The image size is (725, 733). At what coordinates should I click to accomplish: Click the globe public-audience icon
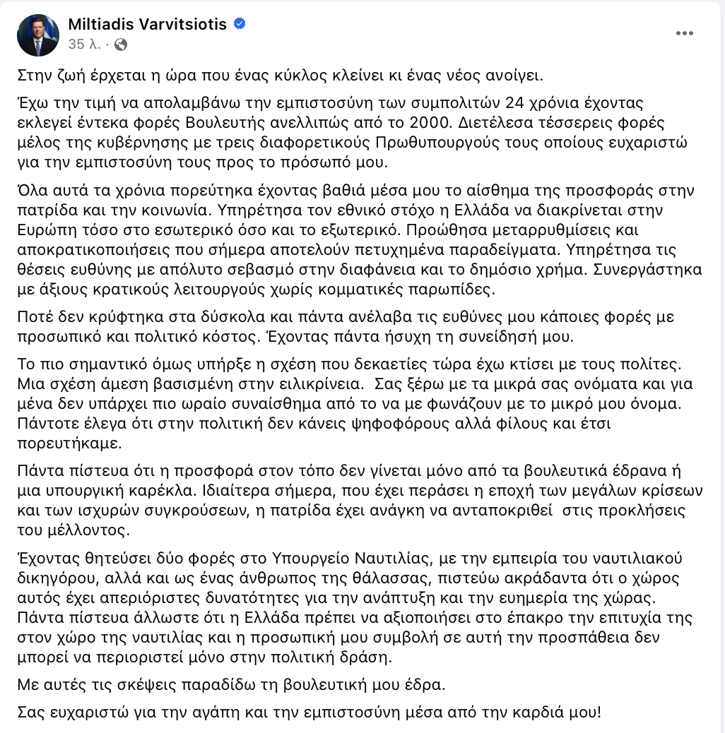[x=120, y=44]
